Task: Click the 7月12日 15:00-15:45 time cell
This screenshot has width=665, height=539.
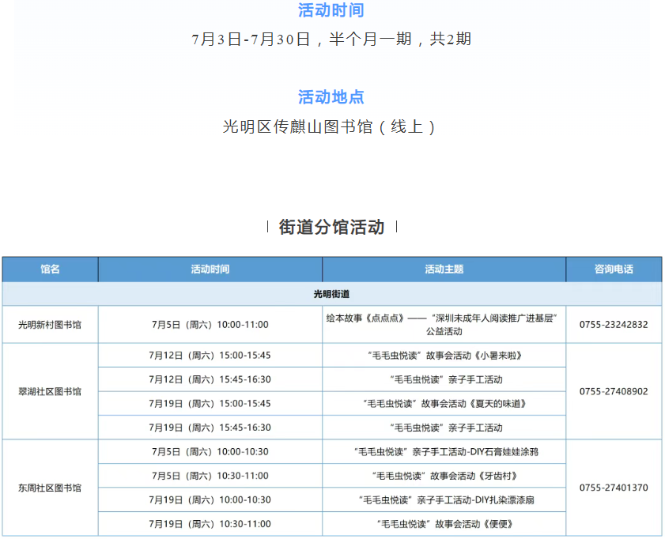Action: tap(210, 356)
